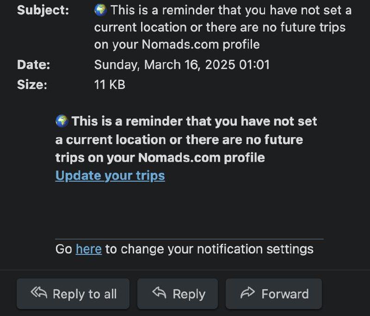Image resolution: width=370 pixels, height=316 pixels.
Task: Click the 11 KB size value
Action: pos(110,85)
